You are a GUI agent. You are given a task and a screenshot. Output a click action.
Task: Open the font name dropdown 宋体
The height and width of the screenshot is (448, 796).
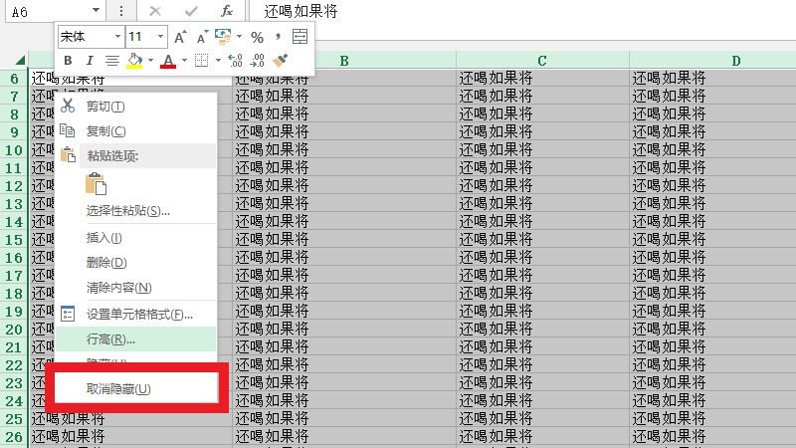pyautogui.click(x=116, y=37)
